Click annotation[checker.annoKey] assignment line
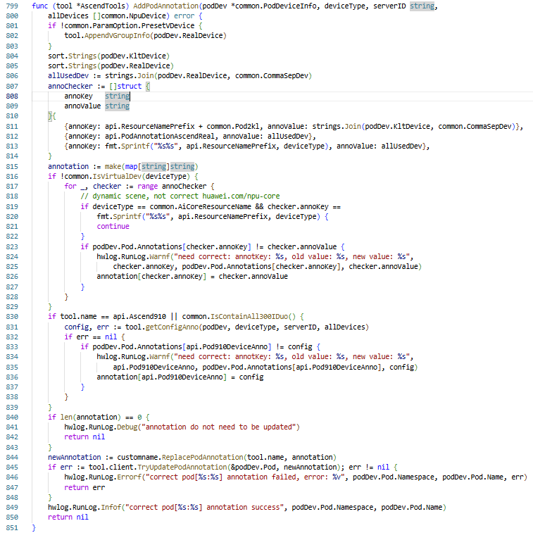The width and height of the screenshot is (533, 533). tap(192, 277)
